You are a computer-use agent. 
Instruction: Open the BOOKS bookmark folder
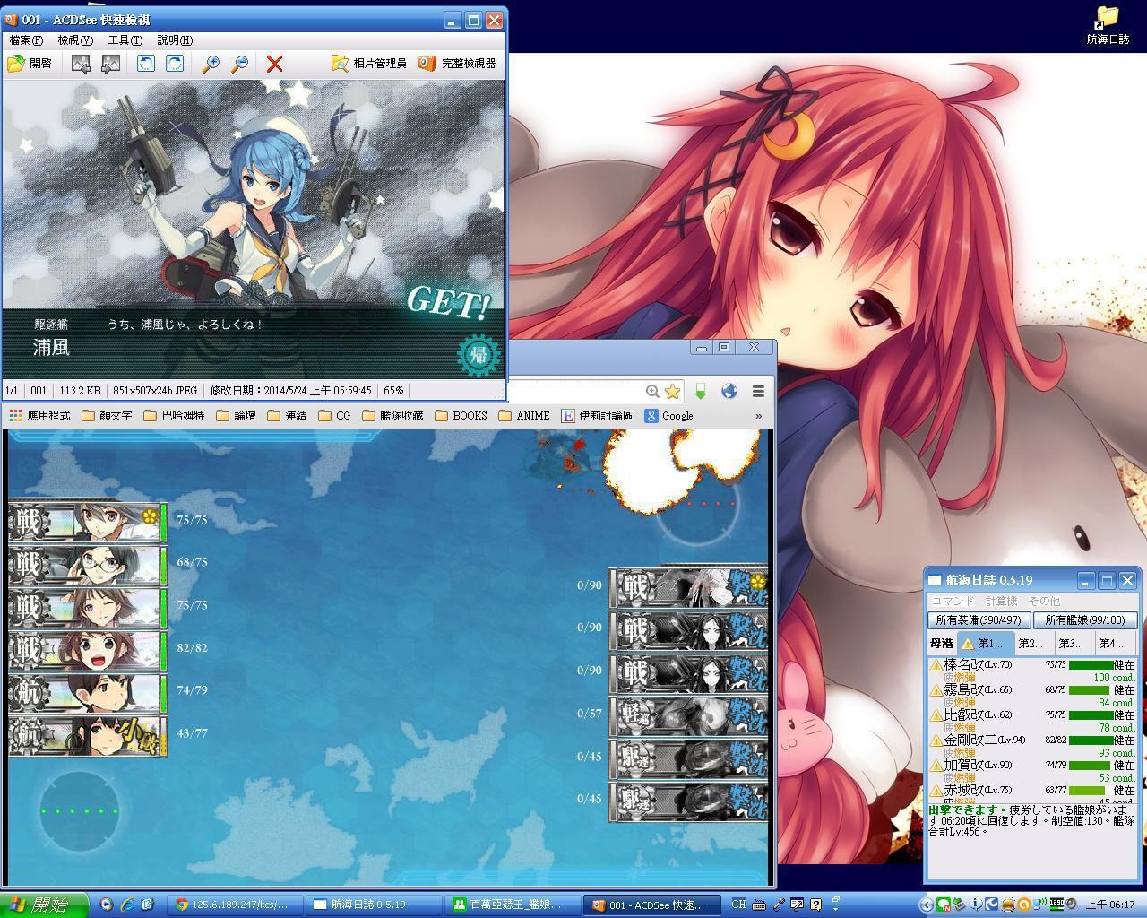pyautogui.click(x=461, y=416)
